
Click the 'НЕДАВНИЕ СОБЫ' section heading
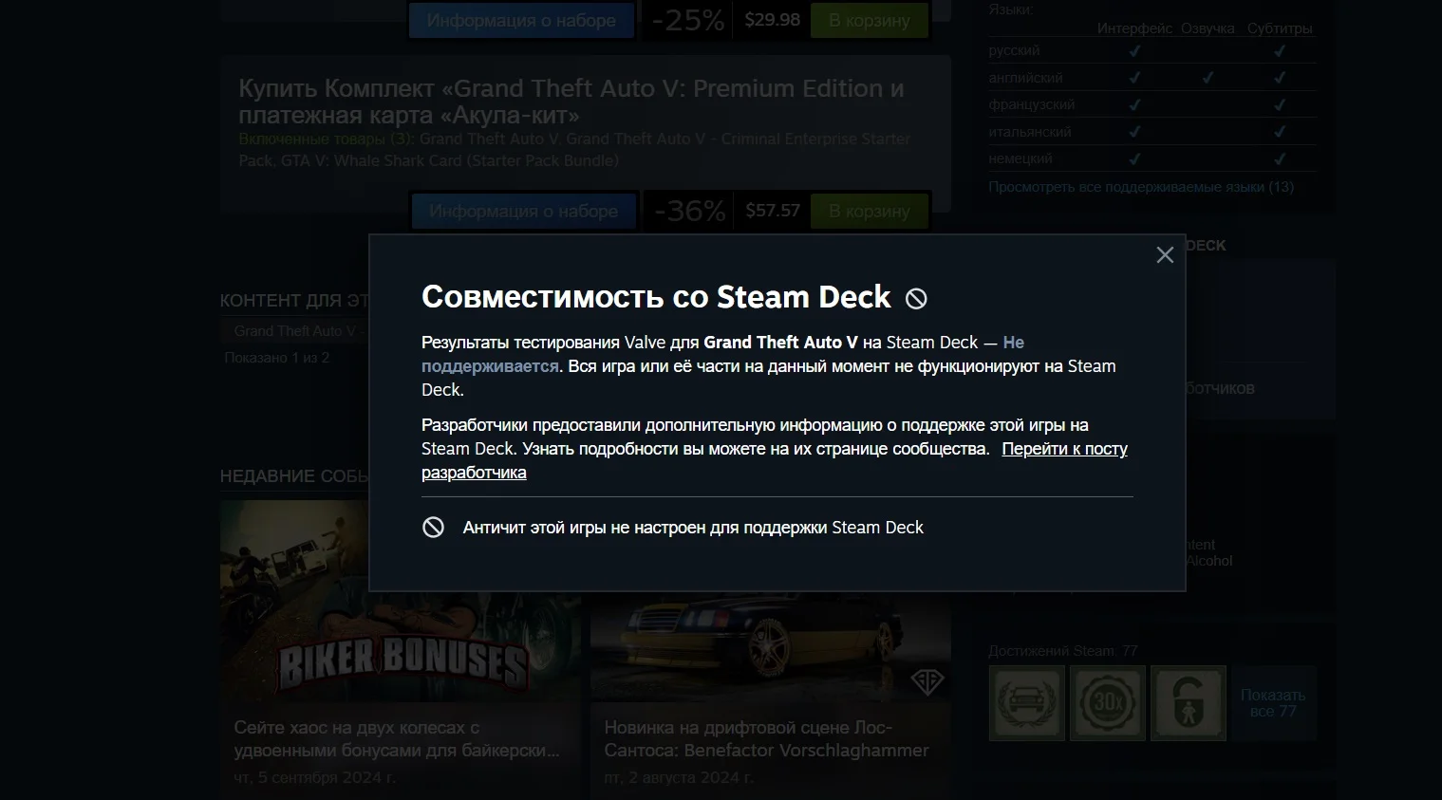[294, 476]
